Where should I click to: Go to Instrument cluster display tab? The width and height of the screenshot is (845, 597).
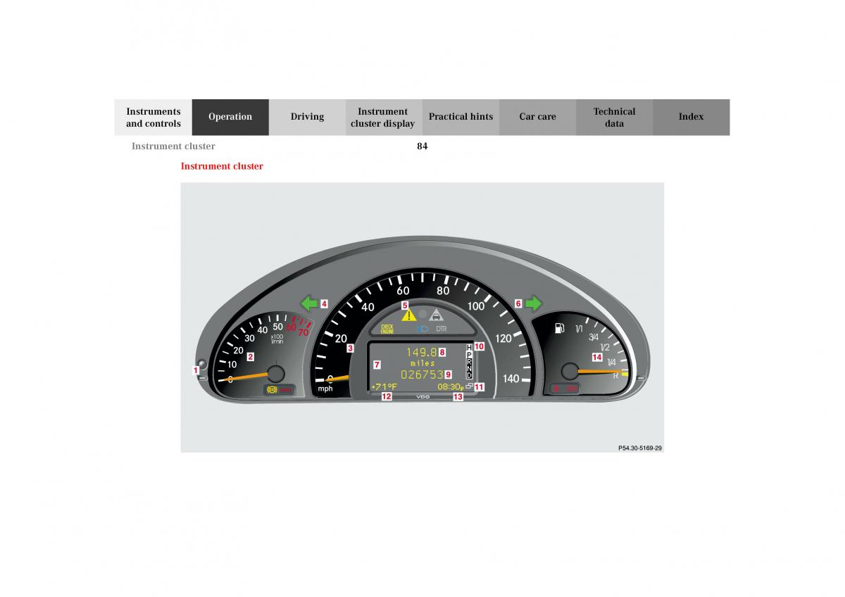coord(383,117)
